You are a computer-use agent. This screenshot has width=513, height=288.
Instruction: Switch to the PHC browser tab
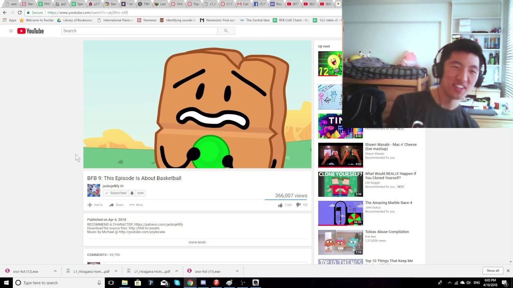(44, 4)
